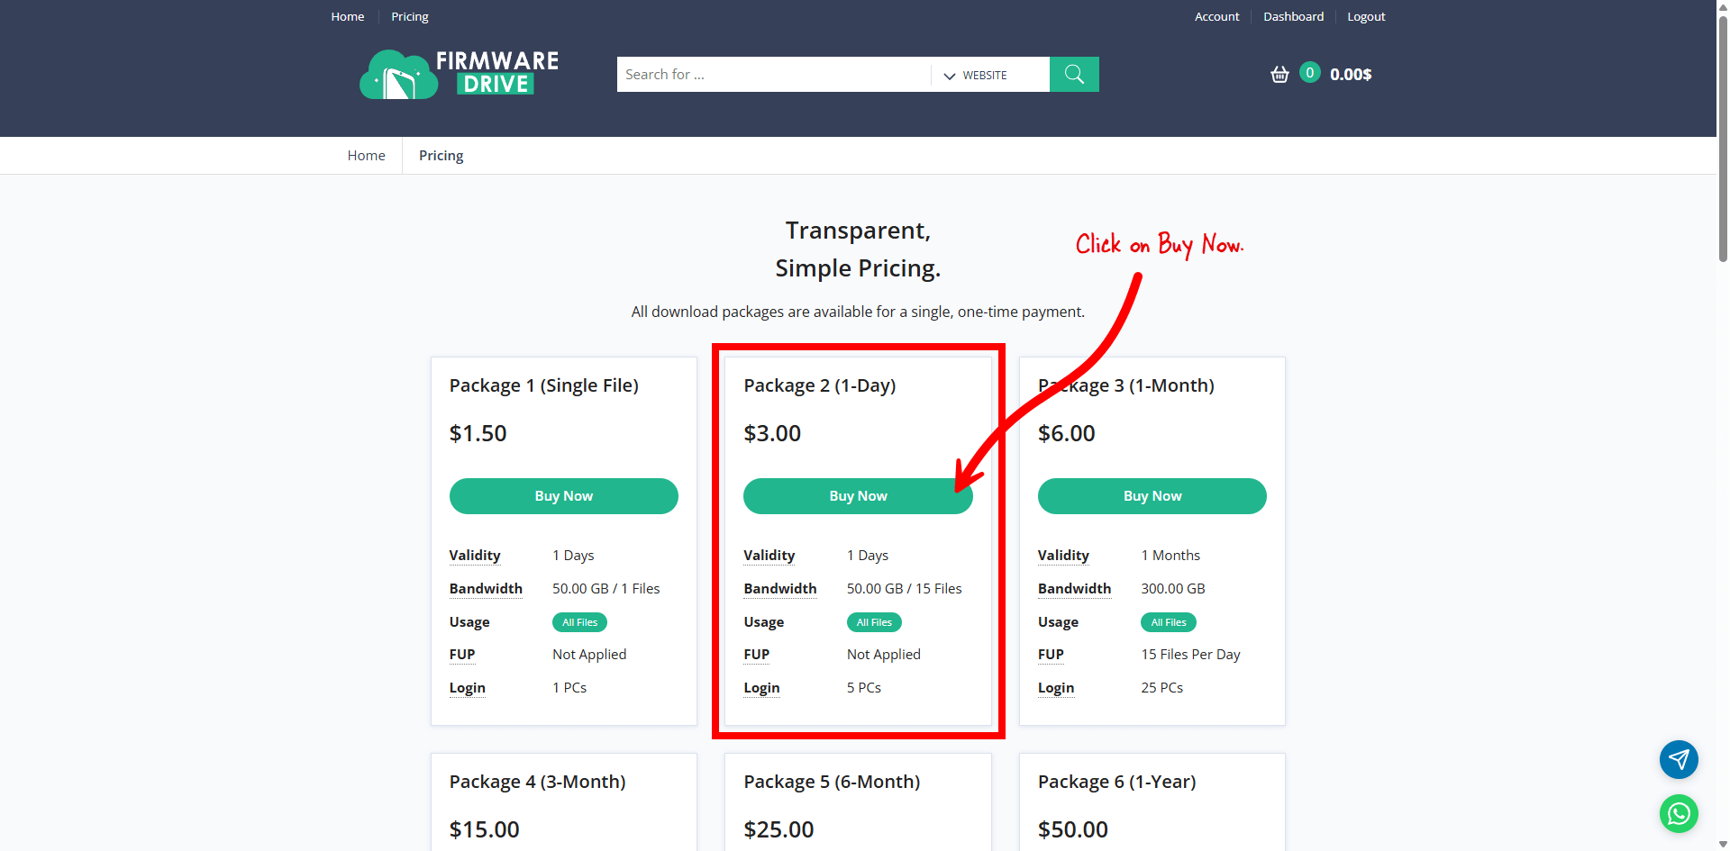Image resolution: width=1730 pixels, height=851 pixels.
Task: Open the shopping basket icon
Action: pos(1279,75)
